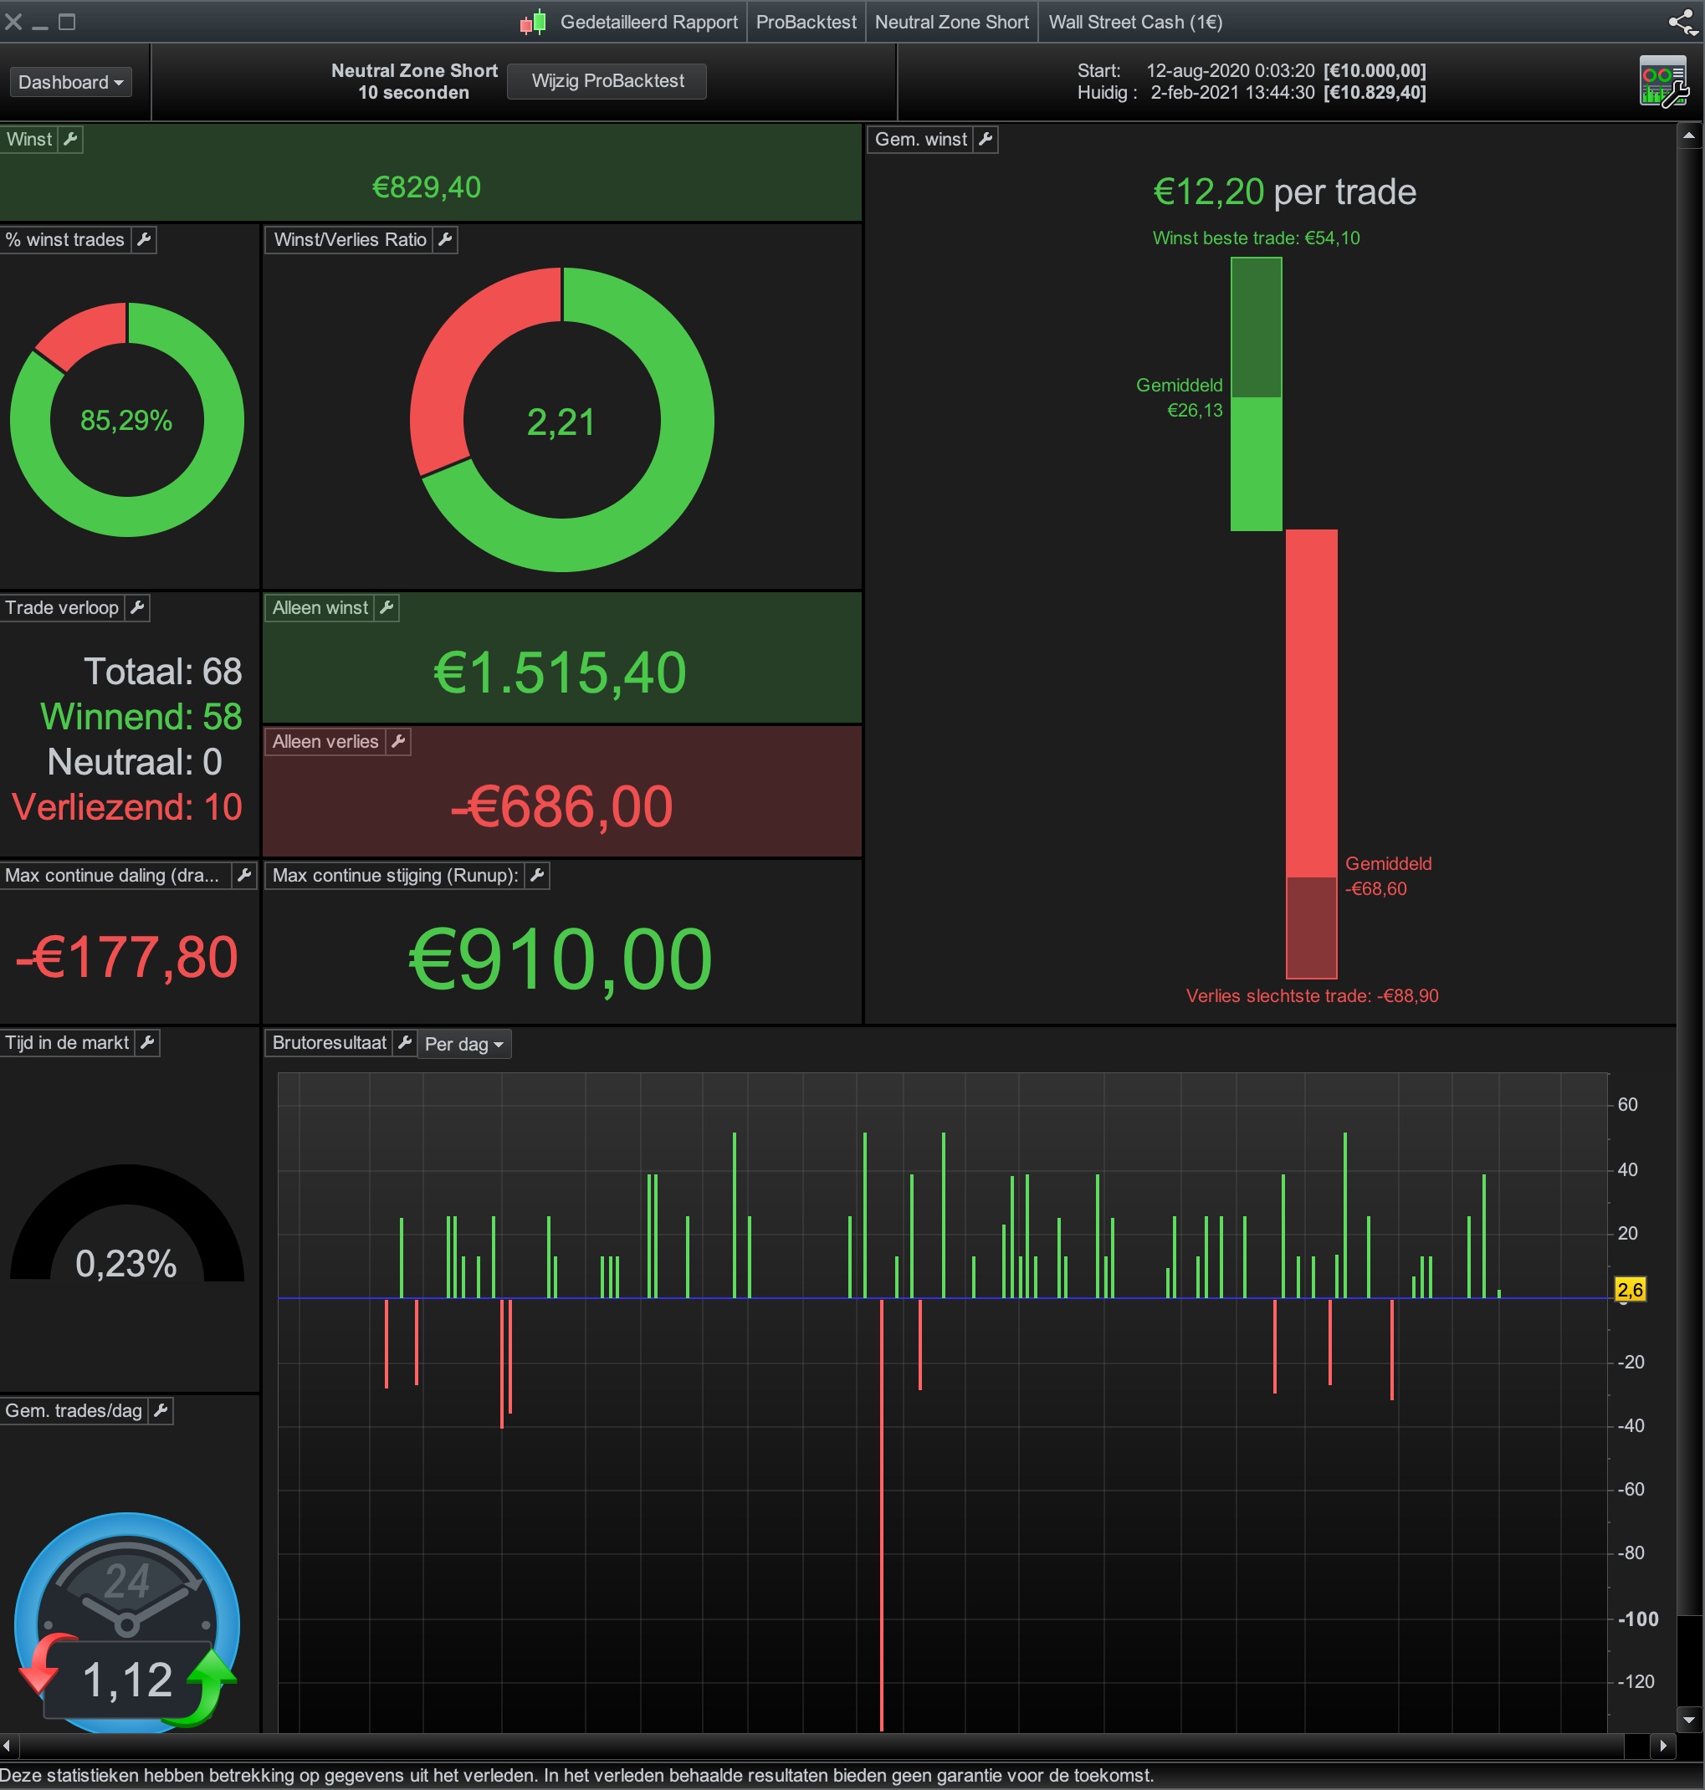Image resolution: width=1705 pixels, height=1790 pixels.
Task: Expand the Per dag period dropdown
Action: point(463,1044)
